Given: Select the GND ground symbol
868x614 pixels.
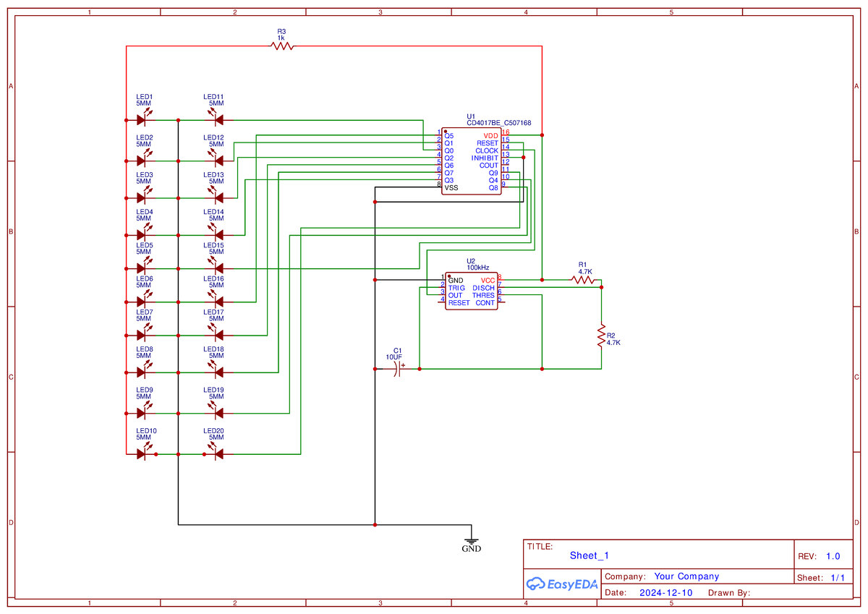Looking at the screenshot, I should tap(470, 540).
